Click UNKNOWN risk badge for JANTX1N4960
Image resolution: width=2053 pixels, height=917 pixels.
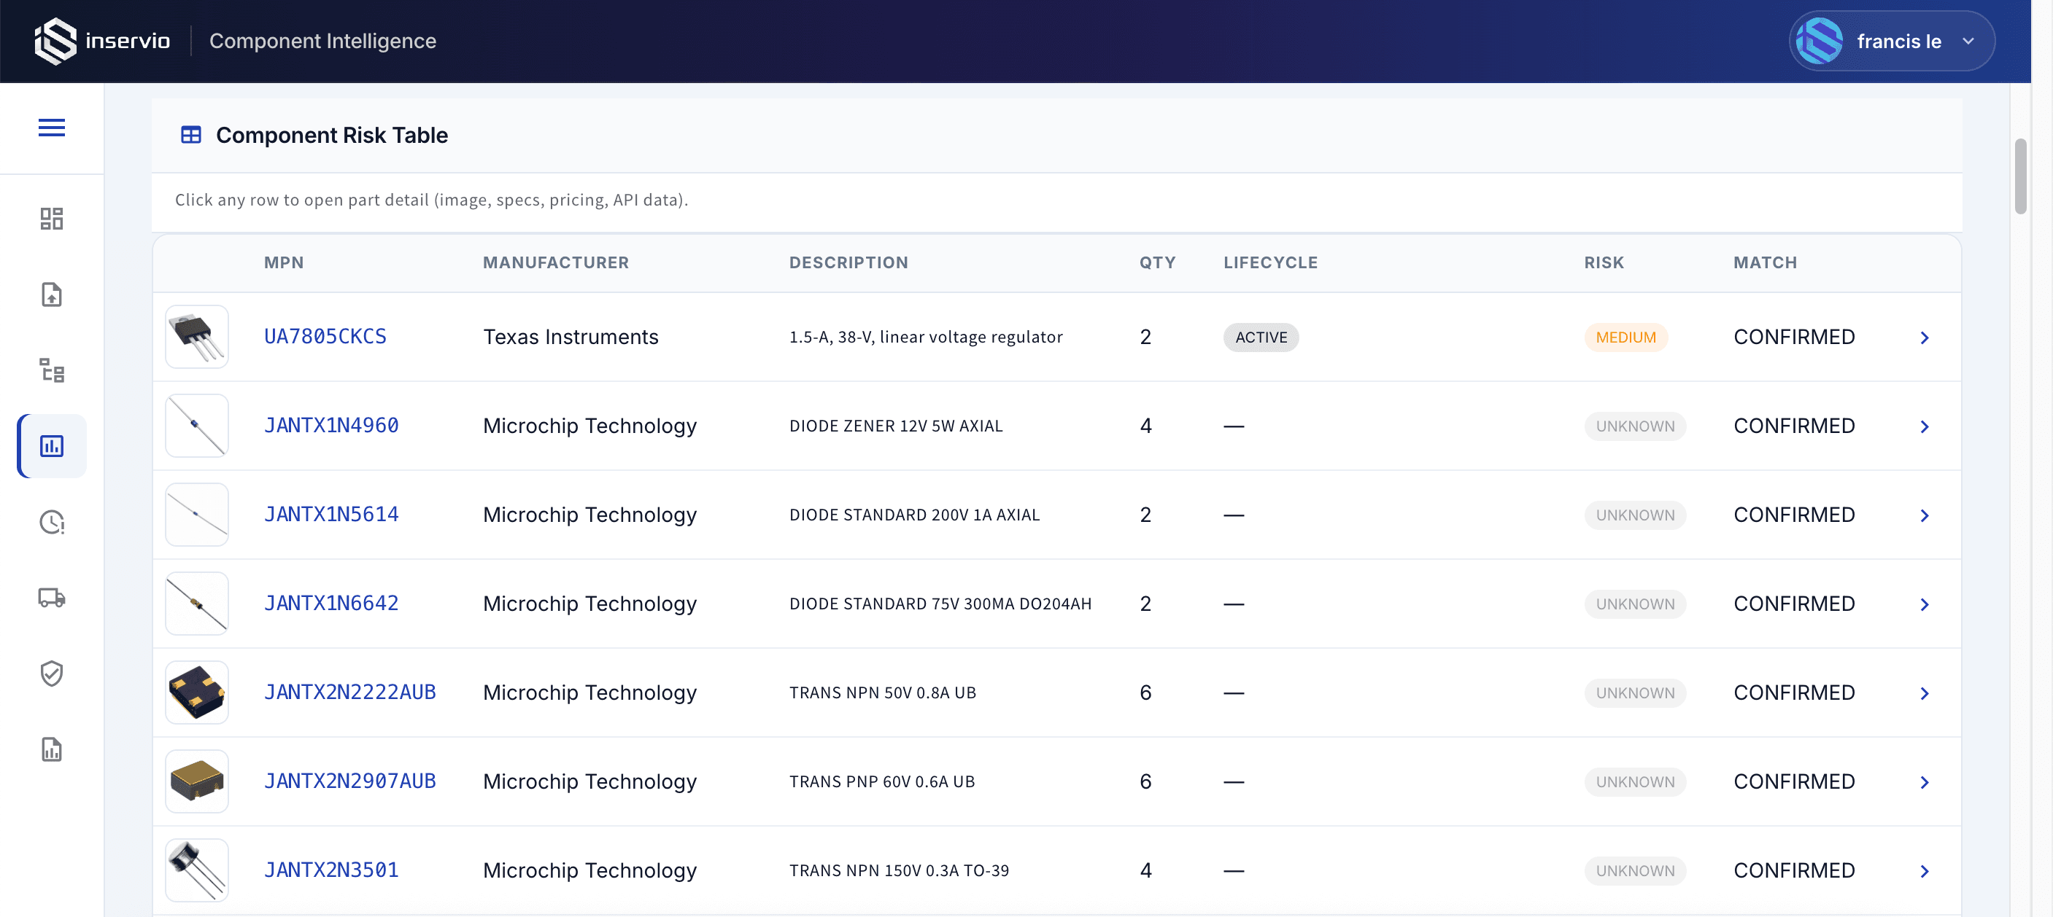pyautogui.click(x=1636, y=426)
